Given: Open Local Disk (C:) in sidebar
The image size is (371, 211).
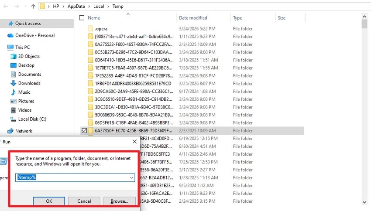Looking at the screenshot, I should tap(32, 119).
